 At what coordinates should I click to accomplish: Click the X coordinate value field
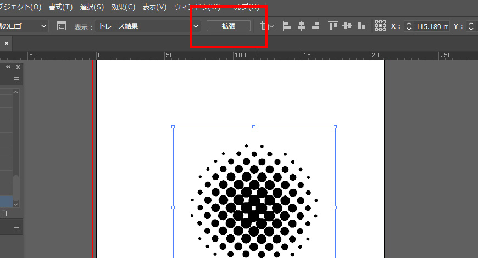tap(432, 26)
